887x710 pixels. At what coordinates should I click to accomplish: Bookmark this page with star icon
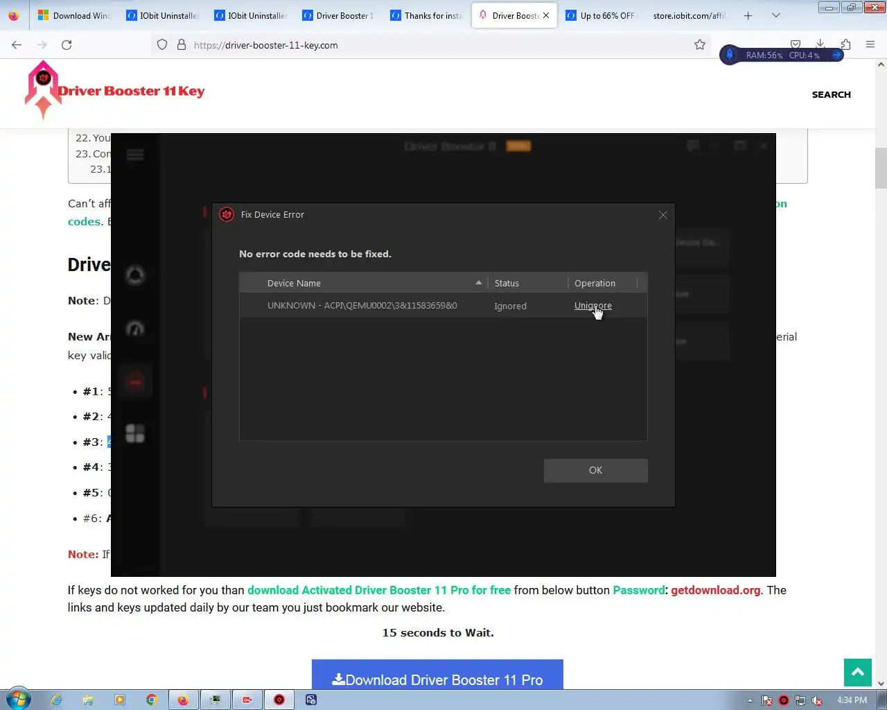[x=700, y=44]
